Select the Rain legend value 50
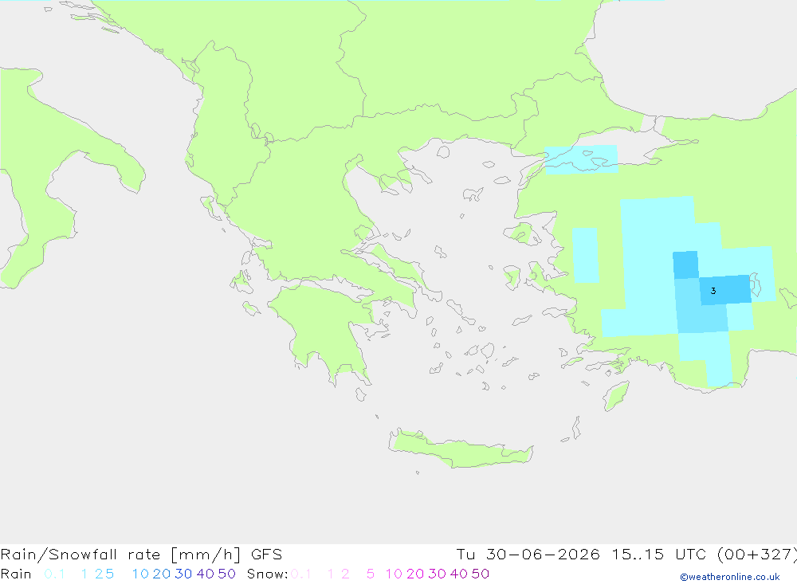Image resolution: width=797 pixels, height=584 pixels. pyautogui.click(x=226, y=574)
